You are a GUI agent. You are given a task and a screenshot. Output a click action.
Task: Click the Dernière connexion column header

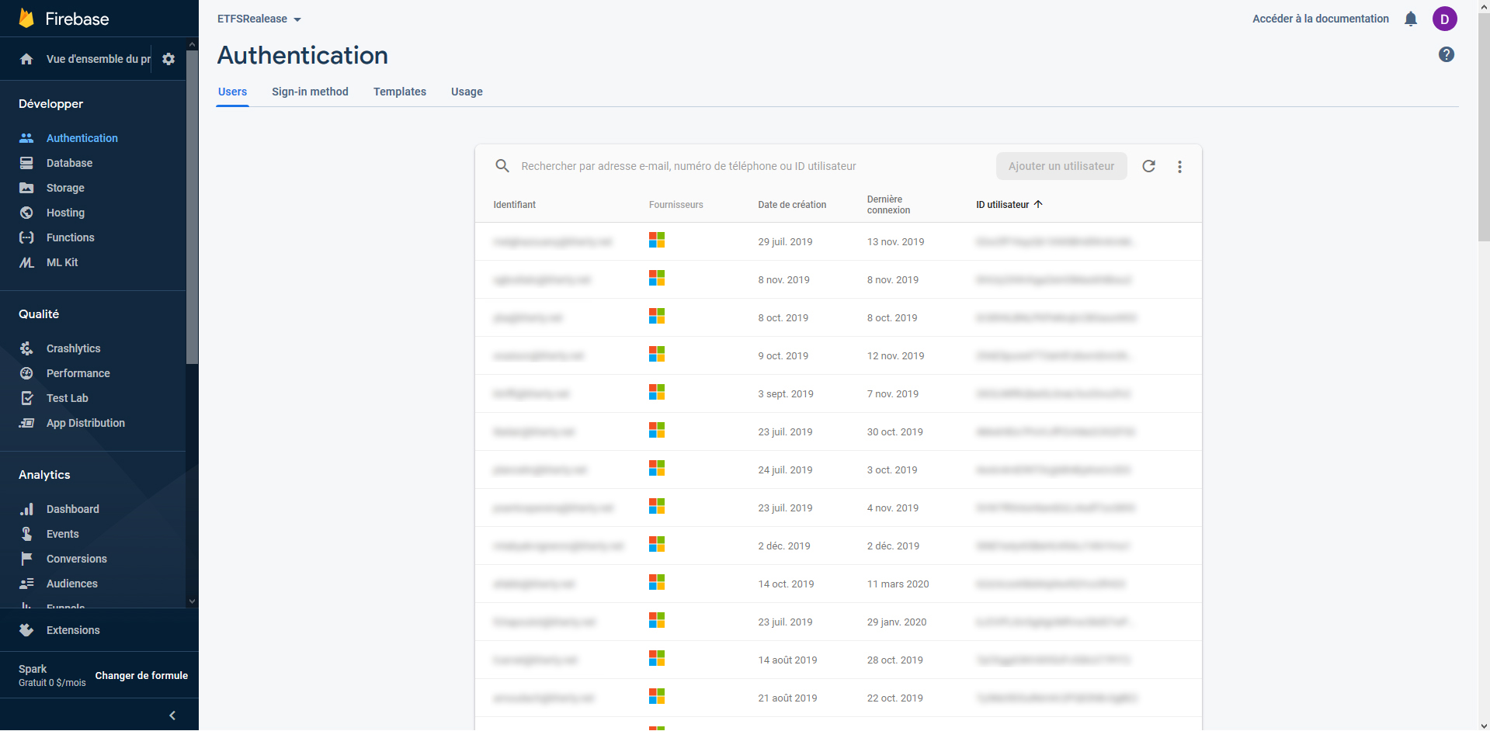(x=888, y=205)
